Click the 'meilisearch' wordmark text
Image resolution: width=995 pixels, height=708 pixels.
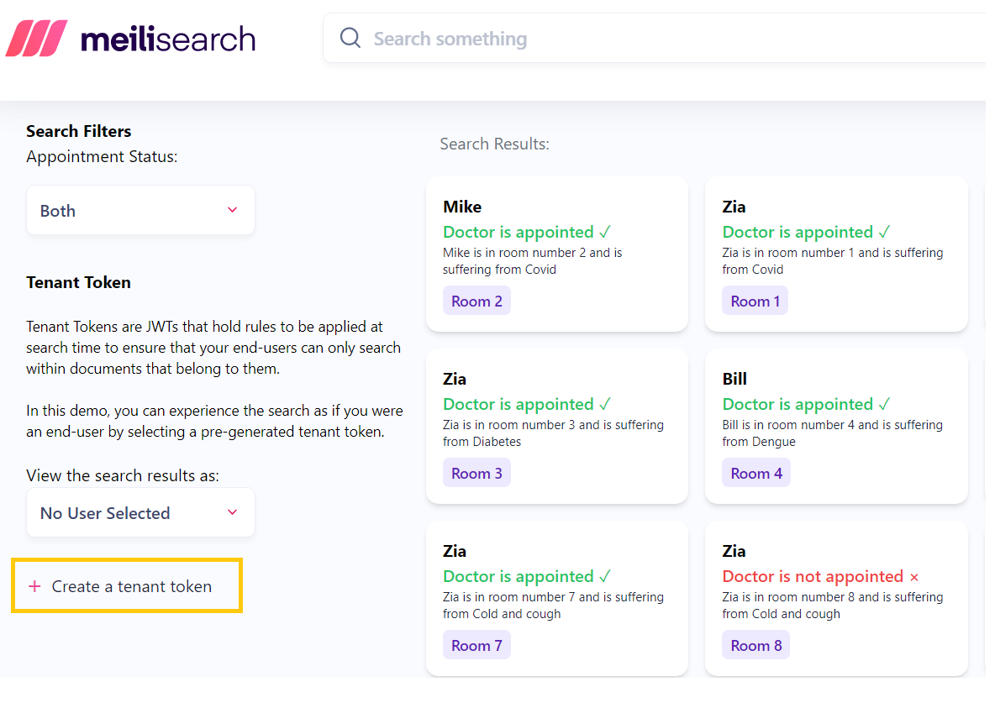click(x=168, y=39)
